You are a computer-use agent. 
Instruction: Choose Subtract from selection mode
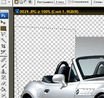click(x=26, y=2)
